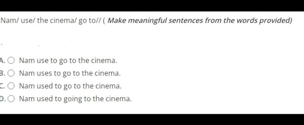Screen dimensions: 304x125
Task: Mark option C radio button
Action: tap(11, 86)
